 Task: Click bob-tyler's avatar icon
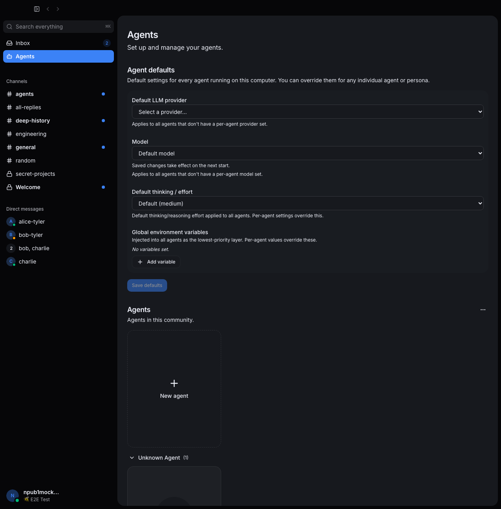11,235
